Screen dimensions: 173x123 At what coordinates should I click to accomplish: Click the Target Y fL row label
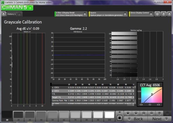point(56,97)
